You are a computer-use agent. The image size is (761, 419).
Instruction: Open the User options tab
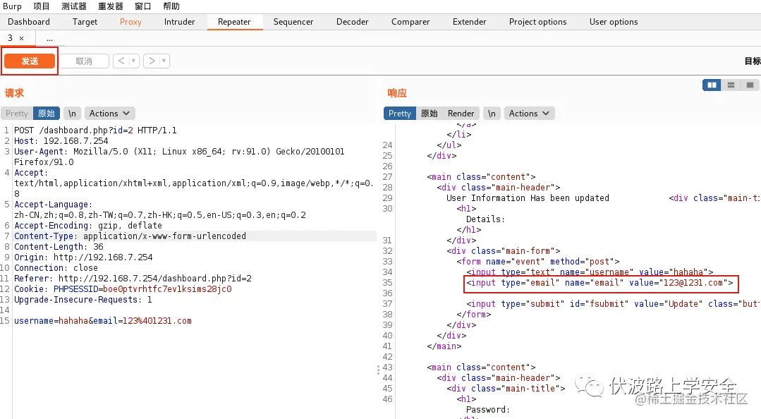[614, 22]
